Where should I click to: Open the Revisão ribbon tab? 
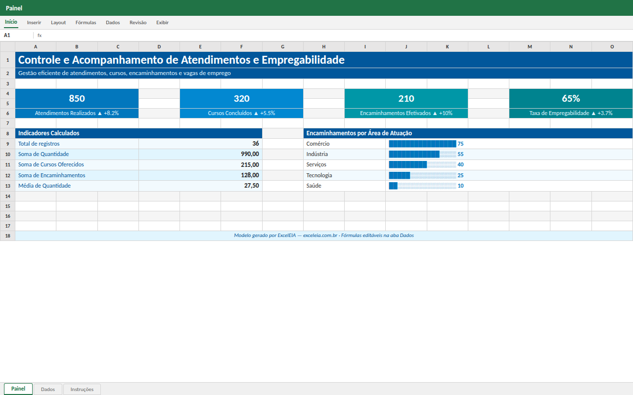(138, 22)
